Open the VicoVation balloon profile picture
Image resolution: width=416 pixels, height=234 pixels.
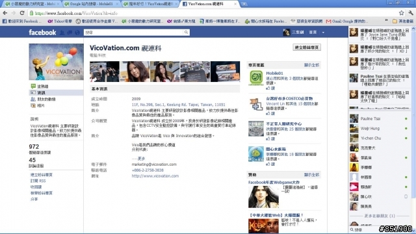(x=57, y=62)
